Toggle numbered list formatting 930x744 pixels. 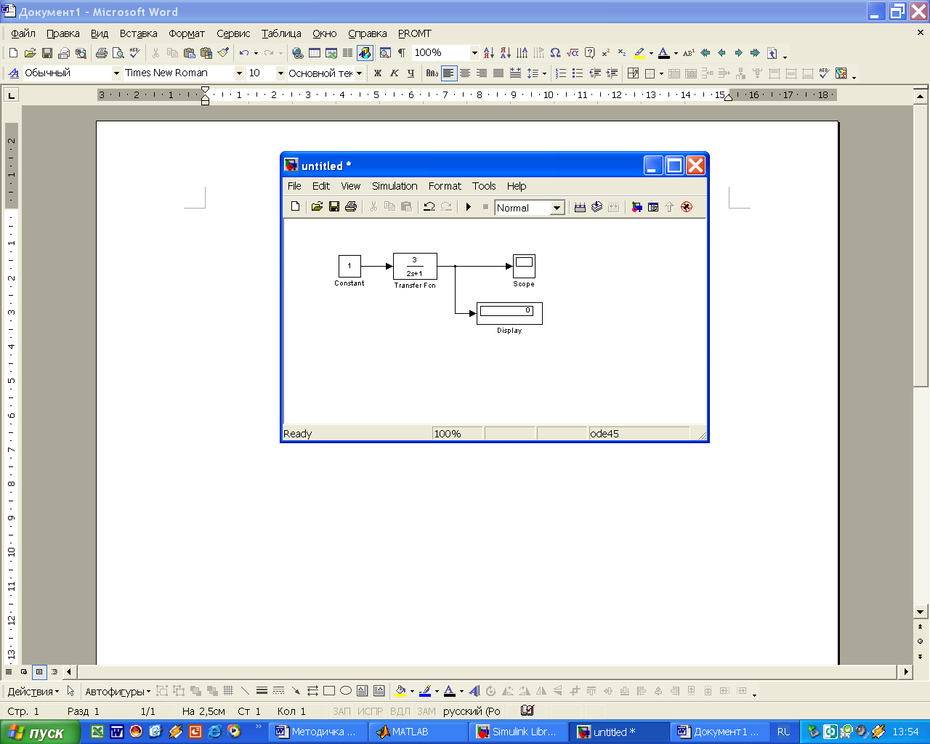(x=560, y=73)
